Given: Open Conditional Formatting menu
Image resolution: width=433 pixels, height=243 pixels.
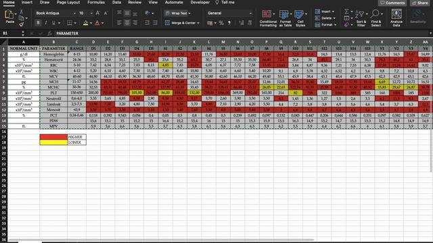Looking at the screenshot, I should click(x=268, y=18).
